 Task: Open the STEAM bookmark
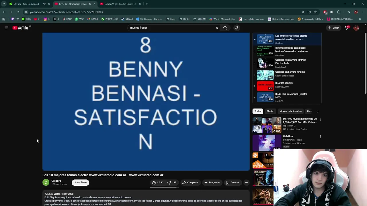pos(127,19)
